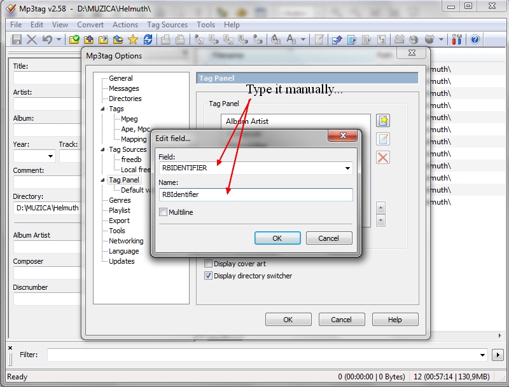Select freedb in the options tree
The image size is (509, 387).
[132, 160]
